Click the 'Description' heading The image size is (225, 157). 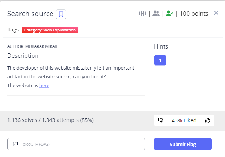click(x=23, y=56)
